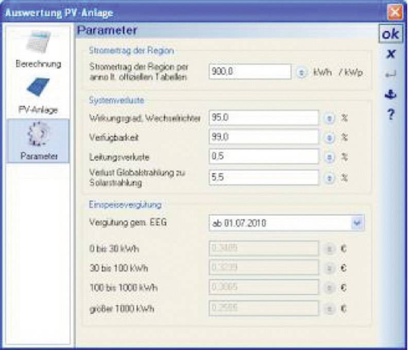Click the stepper beside 30 bis 100 kWh
Image resolution: width=408 pixels, height=350 pixels.
[x=329, y=268]
